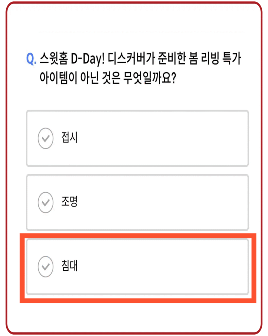Click the orange highlight border around 침대
Viewport: 268px width, 336px height.
click(137, 237)
